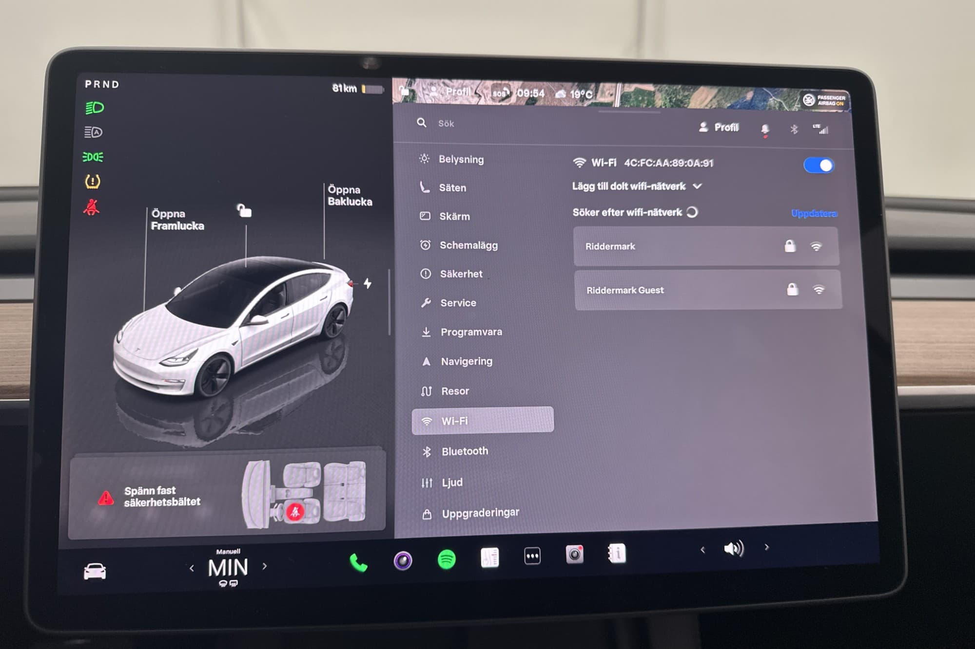
Task: Tap the speaker volume icon
Action: [734, 549]
